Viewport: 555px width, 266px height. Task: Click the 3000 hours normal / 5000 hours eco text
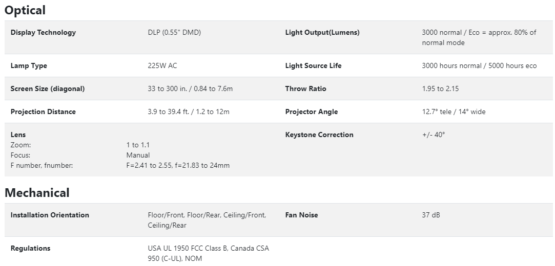point(479,65)
